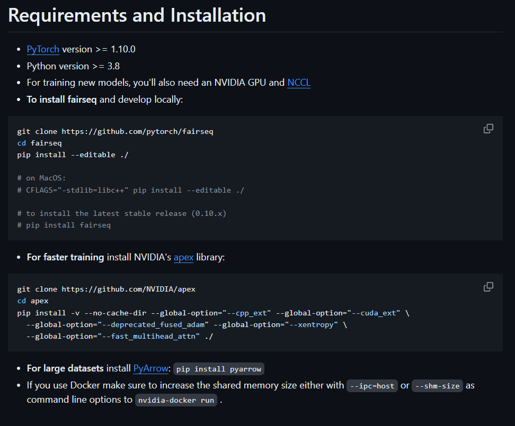
Task: Click the deprecated_fused_adam option line
Action: point(187,325)
